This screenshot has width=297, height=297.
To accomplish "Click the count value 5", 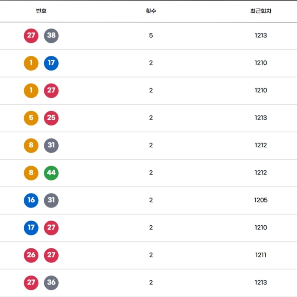I will 151,36.
